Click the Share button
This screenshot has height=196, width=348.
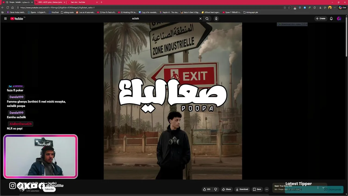pyautogui.click(x=226, y=189)
